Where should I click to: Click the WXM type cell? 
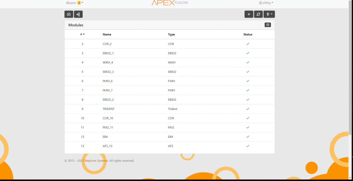[171, 62]
